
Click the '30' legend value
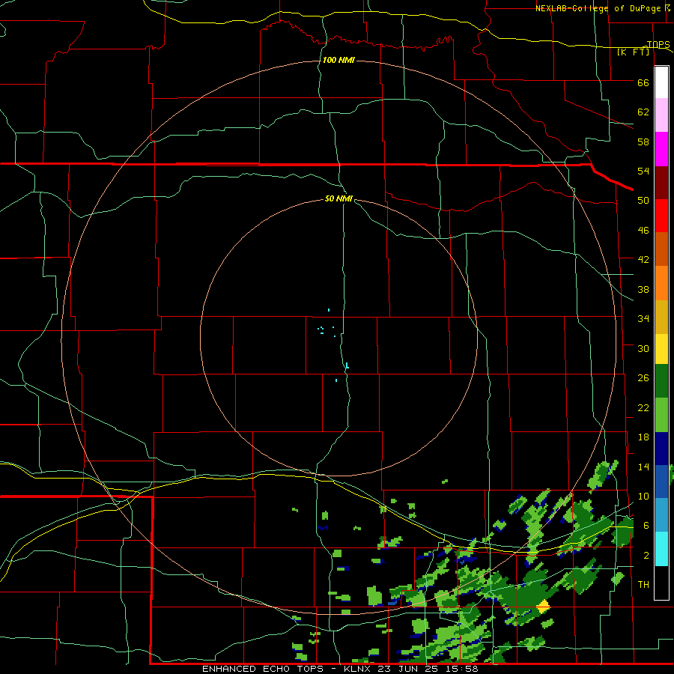pos(643,348)
